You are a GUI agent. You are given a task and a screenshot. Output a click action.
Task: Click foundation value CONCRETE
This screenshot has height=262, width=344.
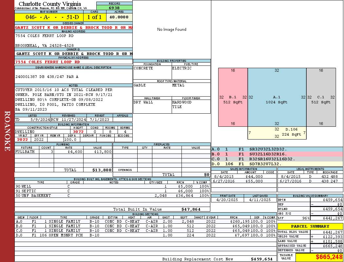click(143, 68)
